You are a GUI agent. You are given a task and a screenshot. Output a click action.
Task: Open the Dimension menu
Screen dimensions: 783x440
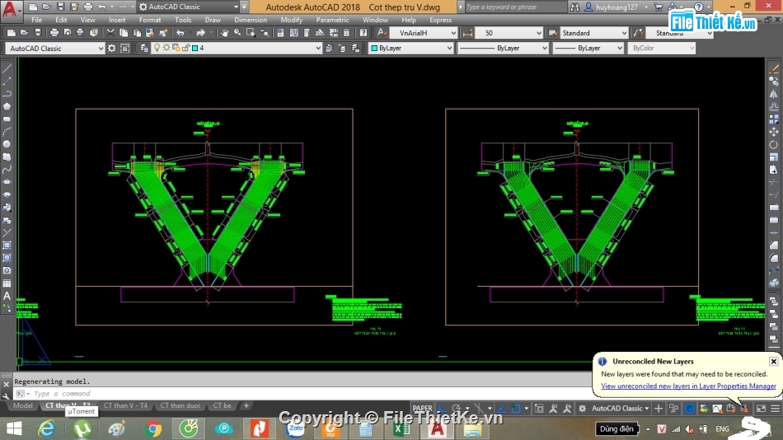coord(251,20)
